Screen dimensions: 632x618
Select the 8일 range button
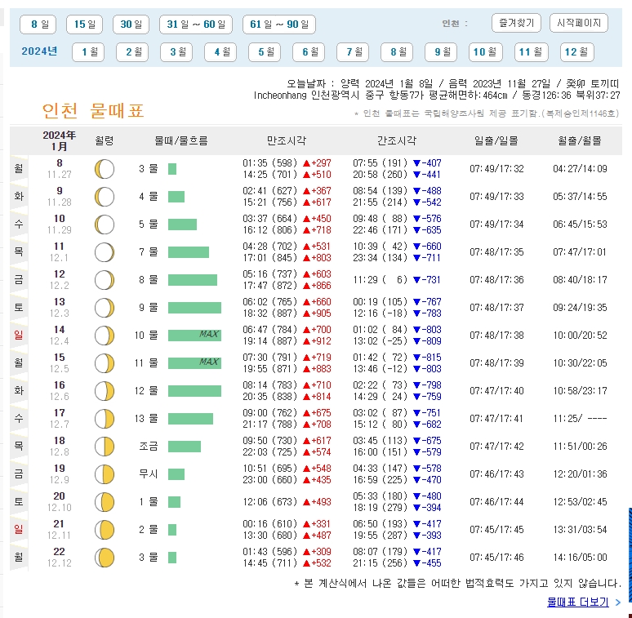[x=38, y=24]
